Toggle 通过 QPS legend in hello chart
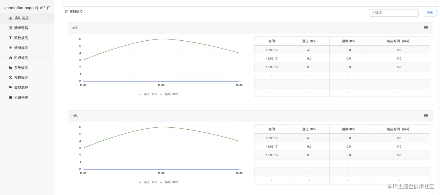 click(148, 182)
